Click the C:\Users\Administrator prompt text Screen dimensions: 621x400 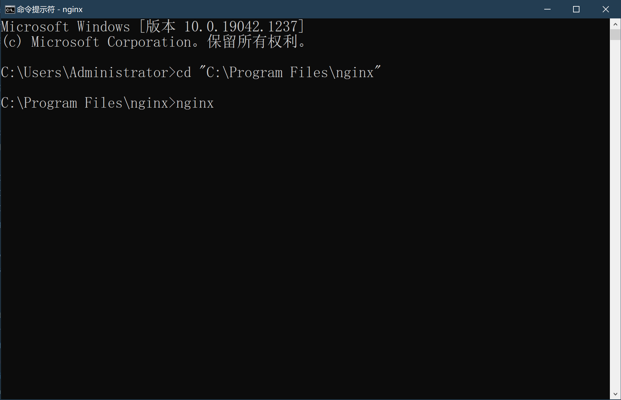pos(85,72)
